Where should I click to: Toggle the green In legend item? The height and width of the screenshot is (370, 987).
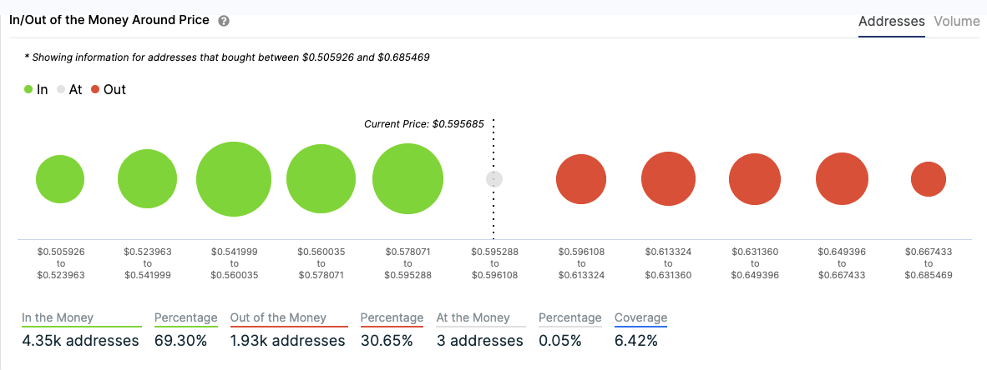pos(36,89)
